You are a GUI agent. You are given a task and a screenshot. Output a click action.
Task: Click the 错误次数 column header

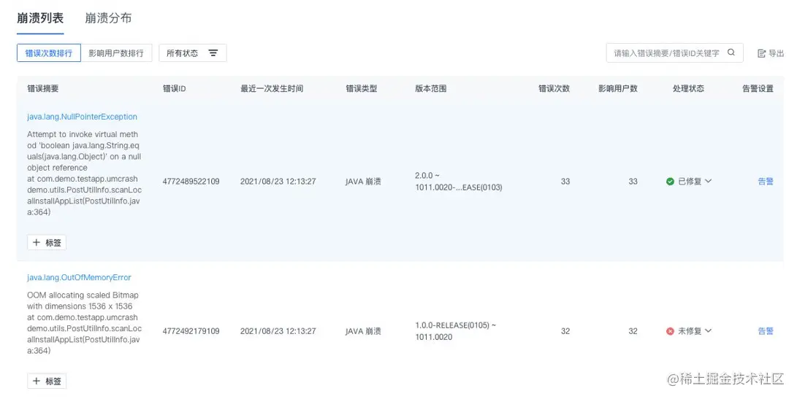(x=554, y=88)
